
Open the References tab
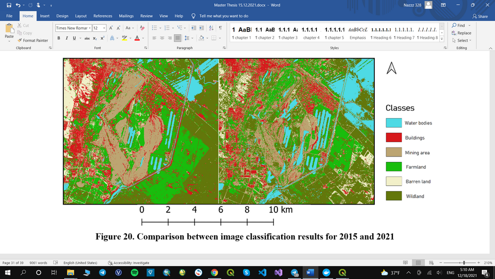103,16
